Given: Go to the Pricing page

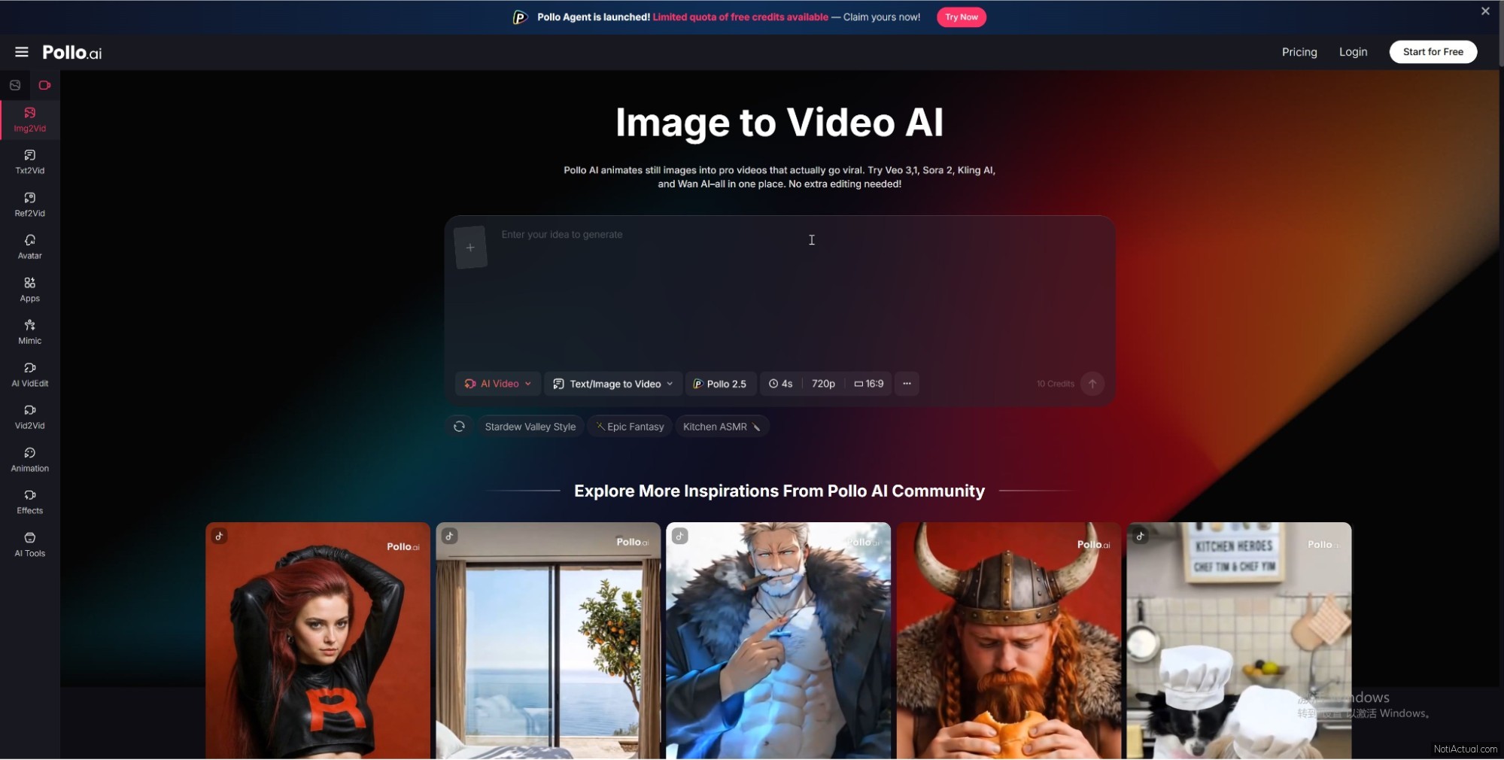Looking at the screenshot, I should (1299, 52).
